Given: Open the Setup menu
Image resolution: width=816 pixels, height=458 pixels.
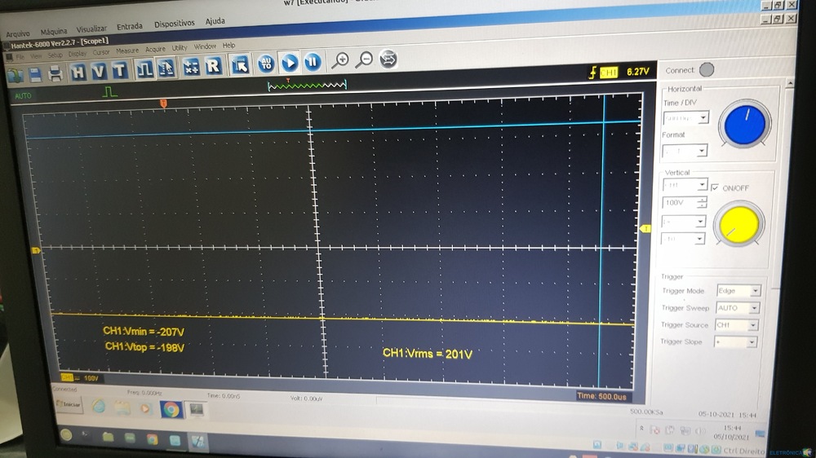Looking at the screenshot, I should pyautogui.click(x=55, y=55).
